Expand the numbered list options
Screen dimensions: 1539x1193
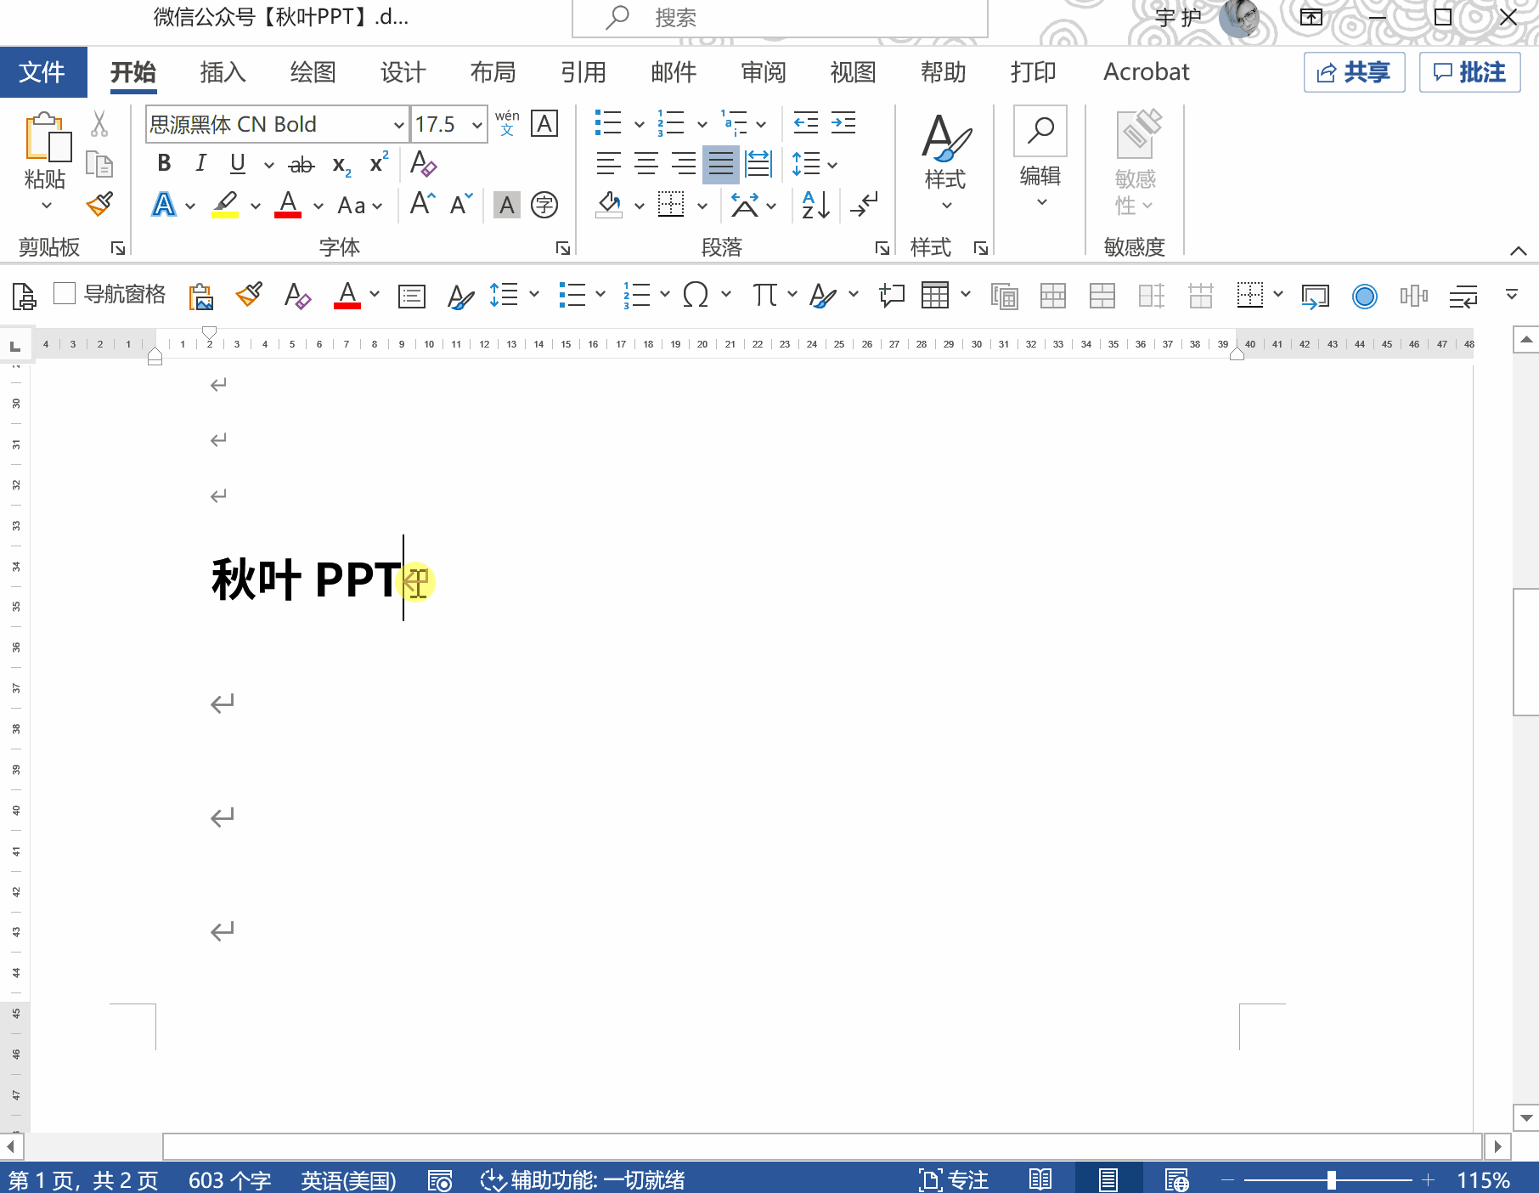702,125
